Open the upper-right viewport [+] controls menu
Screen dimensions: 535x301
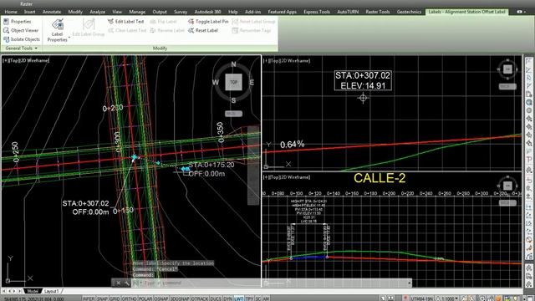(x=266, y=61)
